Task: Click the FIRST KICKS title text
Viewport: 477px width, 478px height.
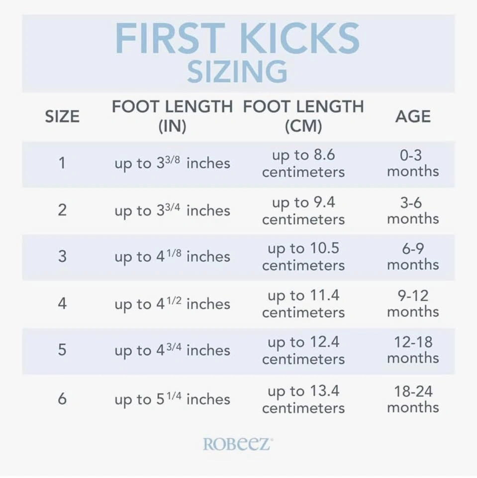Action: (238, 38)
